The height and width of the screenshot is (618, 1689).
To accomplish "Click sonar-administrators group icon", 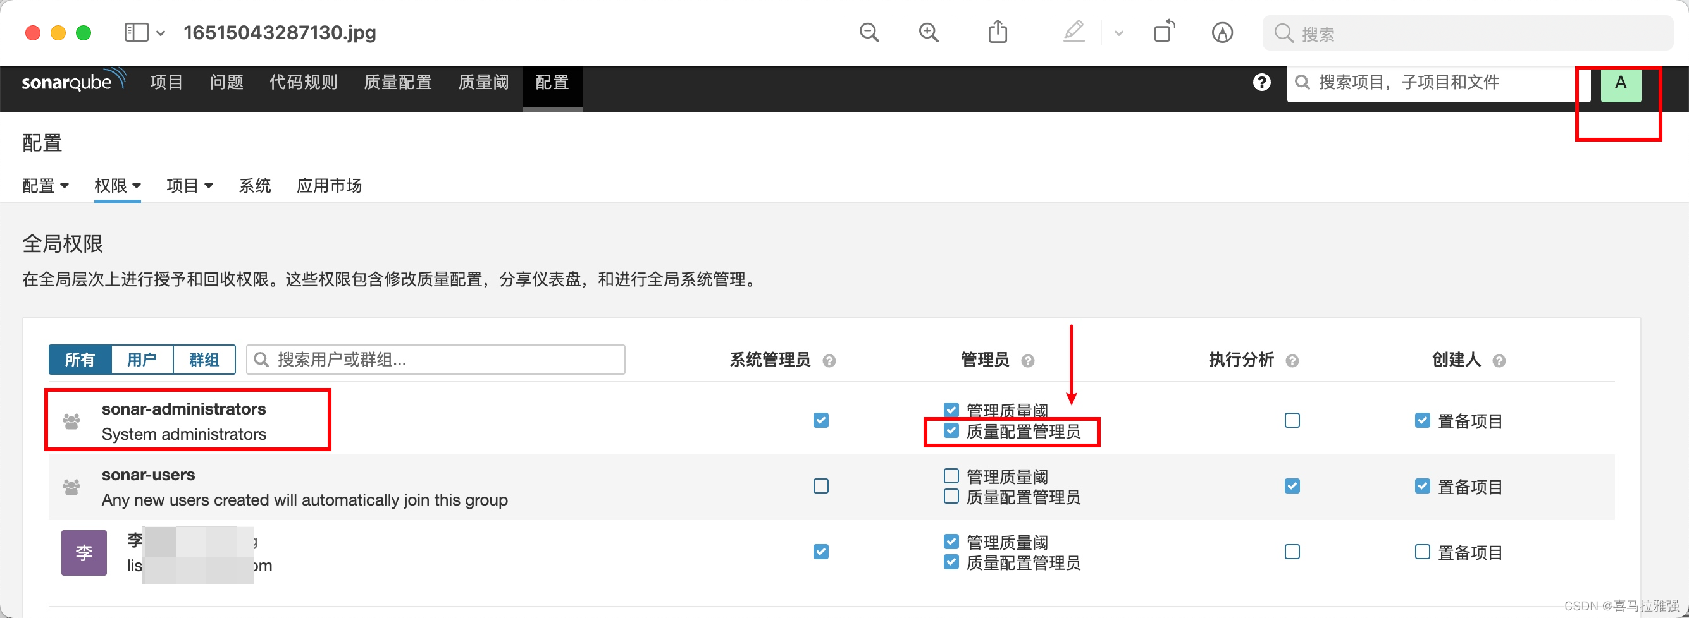I will (71, 421).
